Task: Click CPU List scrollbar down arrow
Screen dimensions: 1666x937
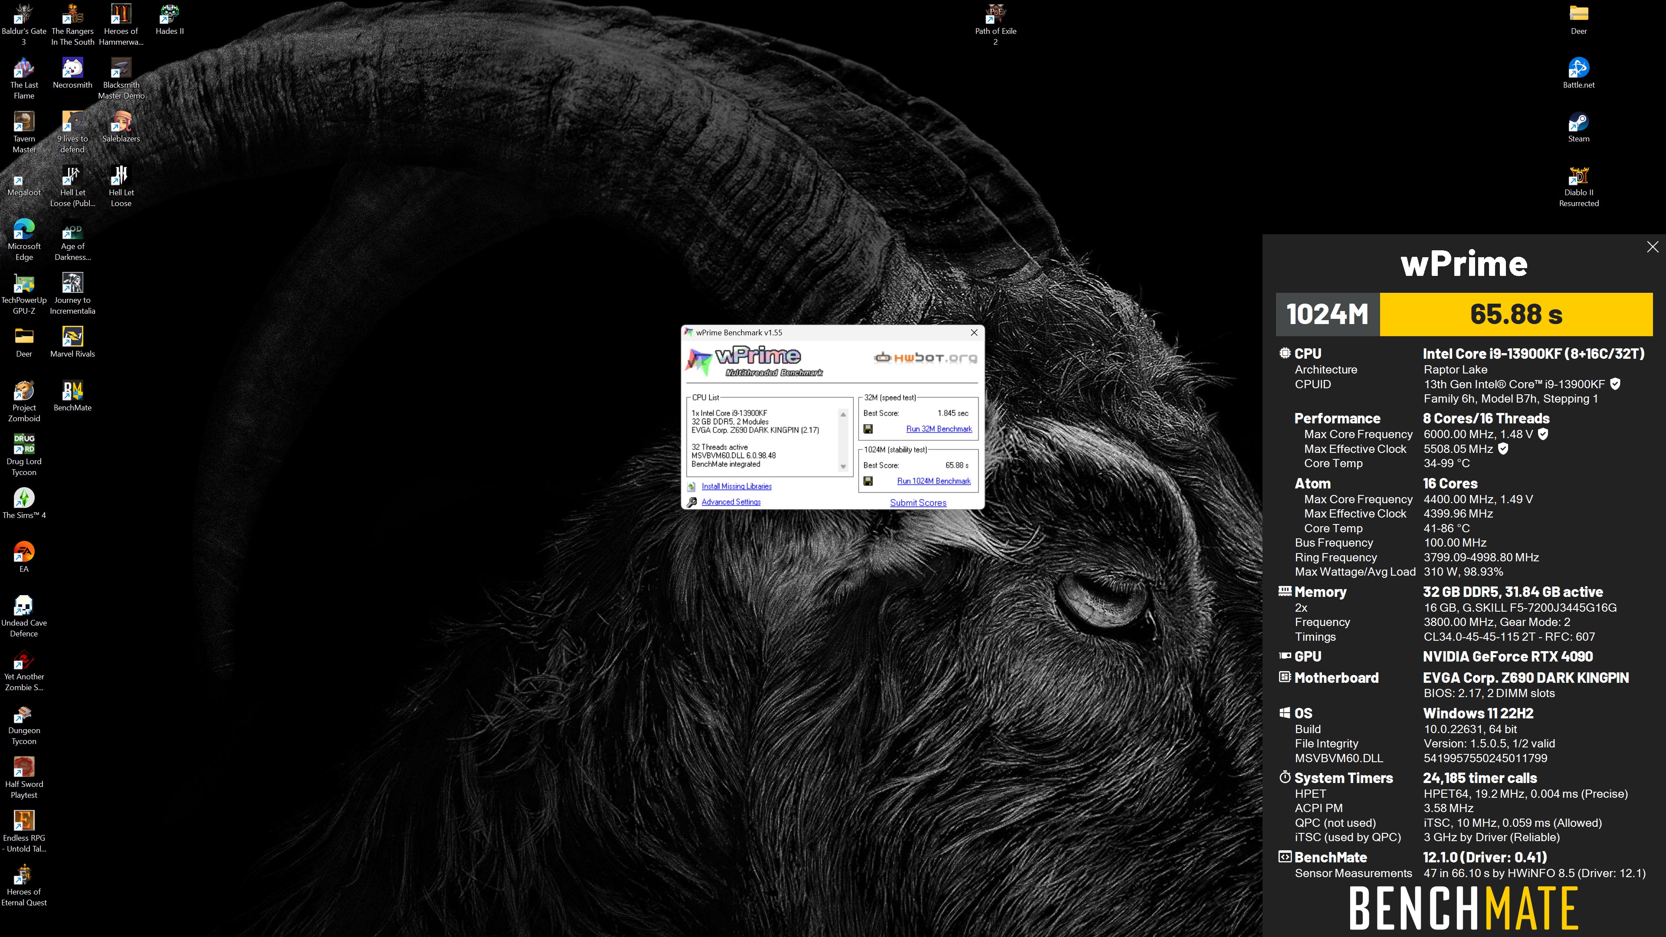Action: [843, 467]
